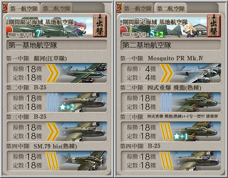228x178 pixels.
Task: Click the gold chevron proficiency mark on 銀河
Action: coord(52,73)
